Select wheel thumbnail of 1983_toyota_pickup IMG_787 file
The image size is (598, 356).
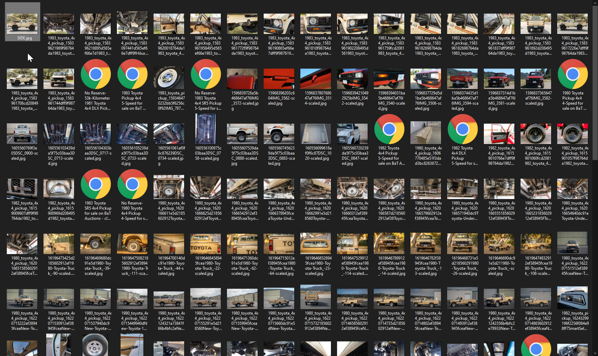[x=169, y=77]
